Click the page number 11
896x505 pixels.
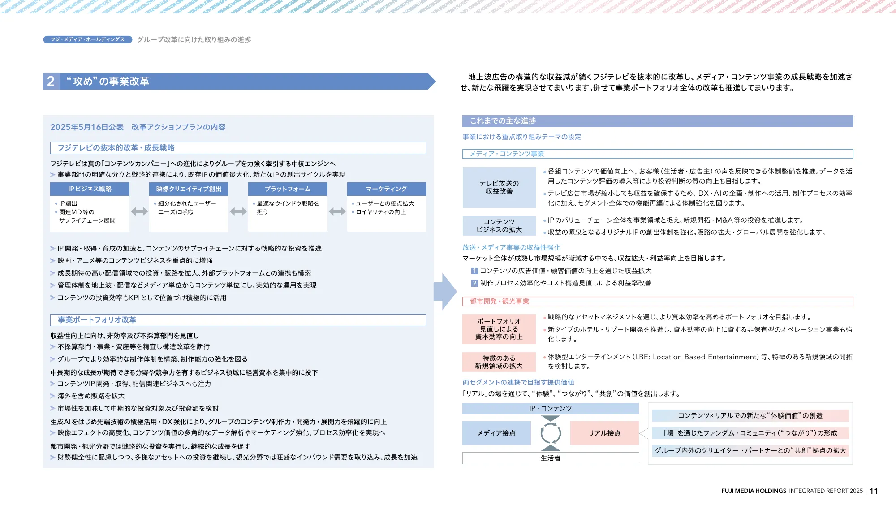(874, 491)
